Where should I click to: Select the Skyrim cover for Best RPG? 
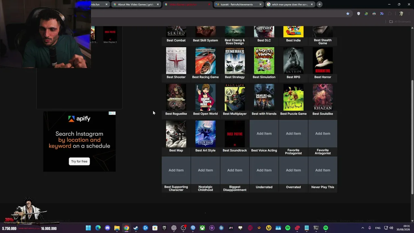point(293,61)
